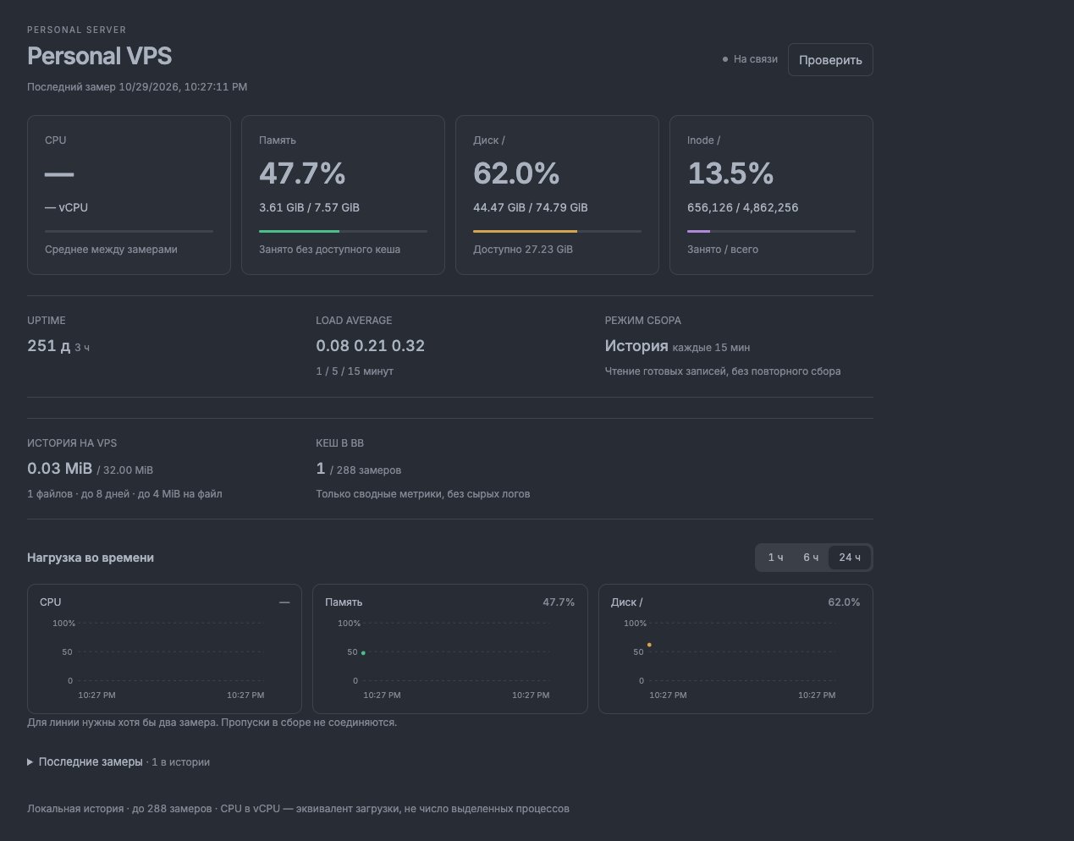Click the 251 д uptime value

tap(48, 345)
